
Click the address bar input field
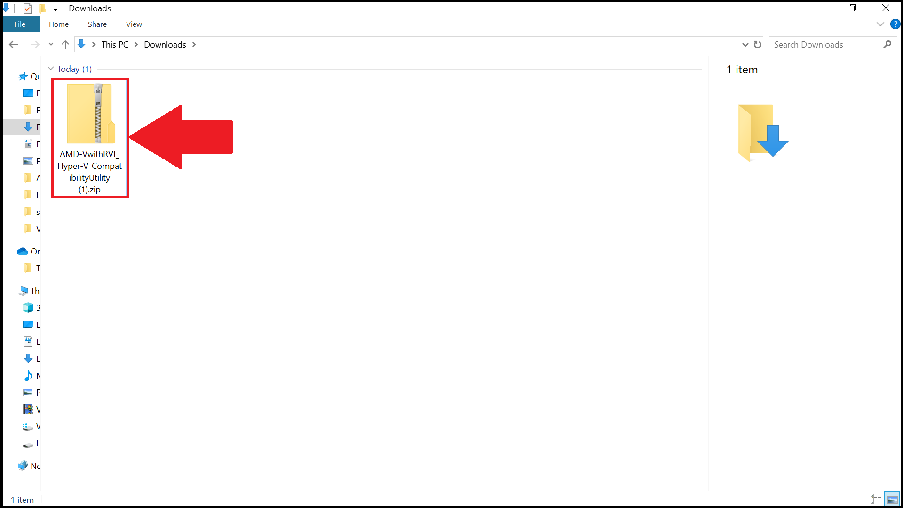tap(409, 44)
